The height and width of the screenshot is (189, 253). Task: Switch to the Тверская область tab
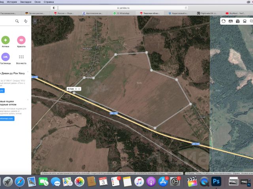150,13
